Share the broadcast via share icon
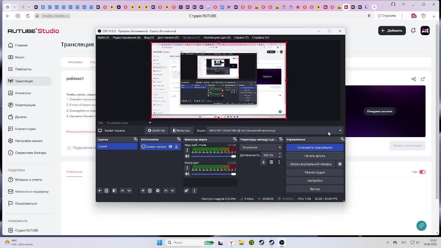441x248 pixels. (414, 79)
